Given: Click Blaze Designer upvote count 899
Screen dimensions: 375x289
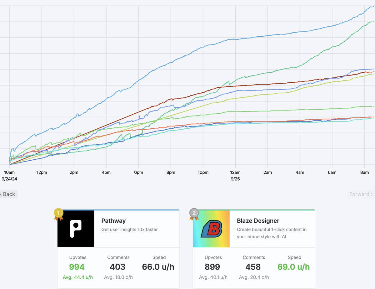Looking at the screenshot, I should click(x=212, y=267).
